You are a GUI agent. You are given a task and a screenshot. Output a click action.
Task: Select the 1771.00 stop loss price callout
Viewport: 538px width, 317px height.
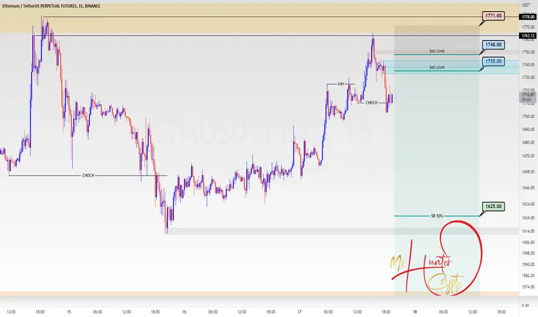tap(494, 16)
